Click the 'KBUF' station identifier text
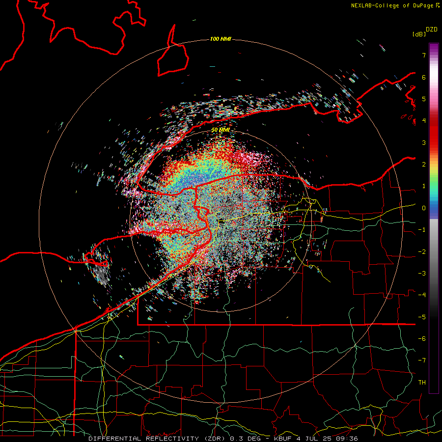442x442 pixels. (x=283, y=439)
